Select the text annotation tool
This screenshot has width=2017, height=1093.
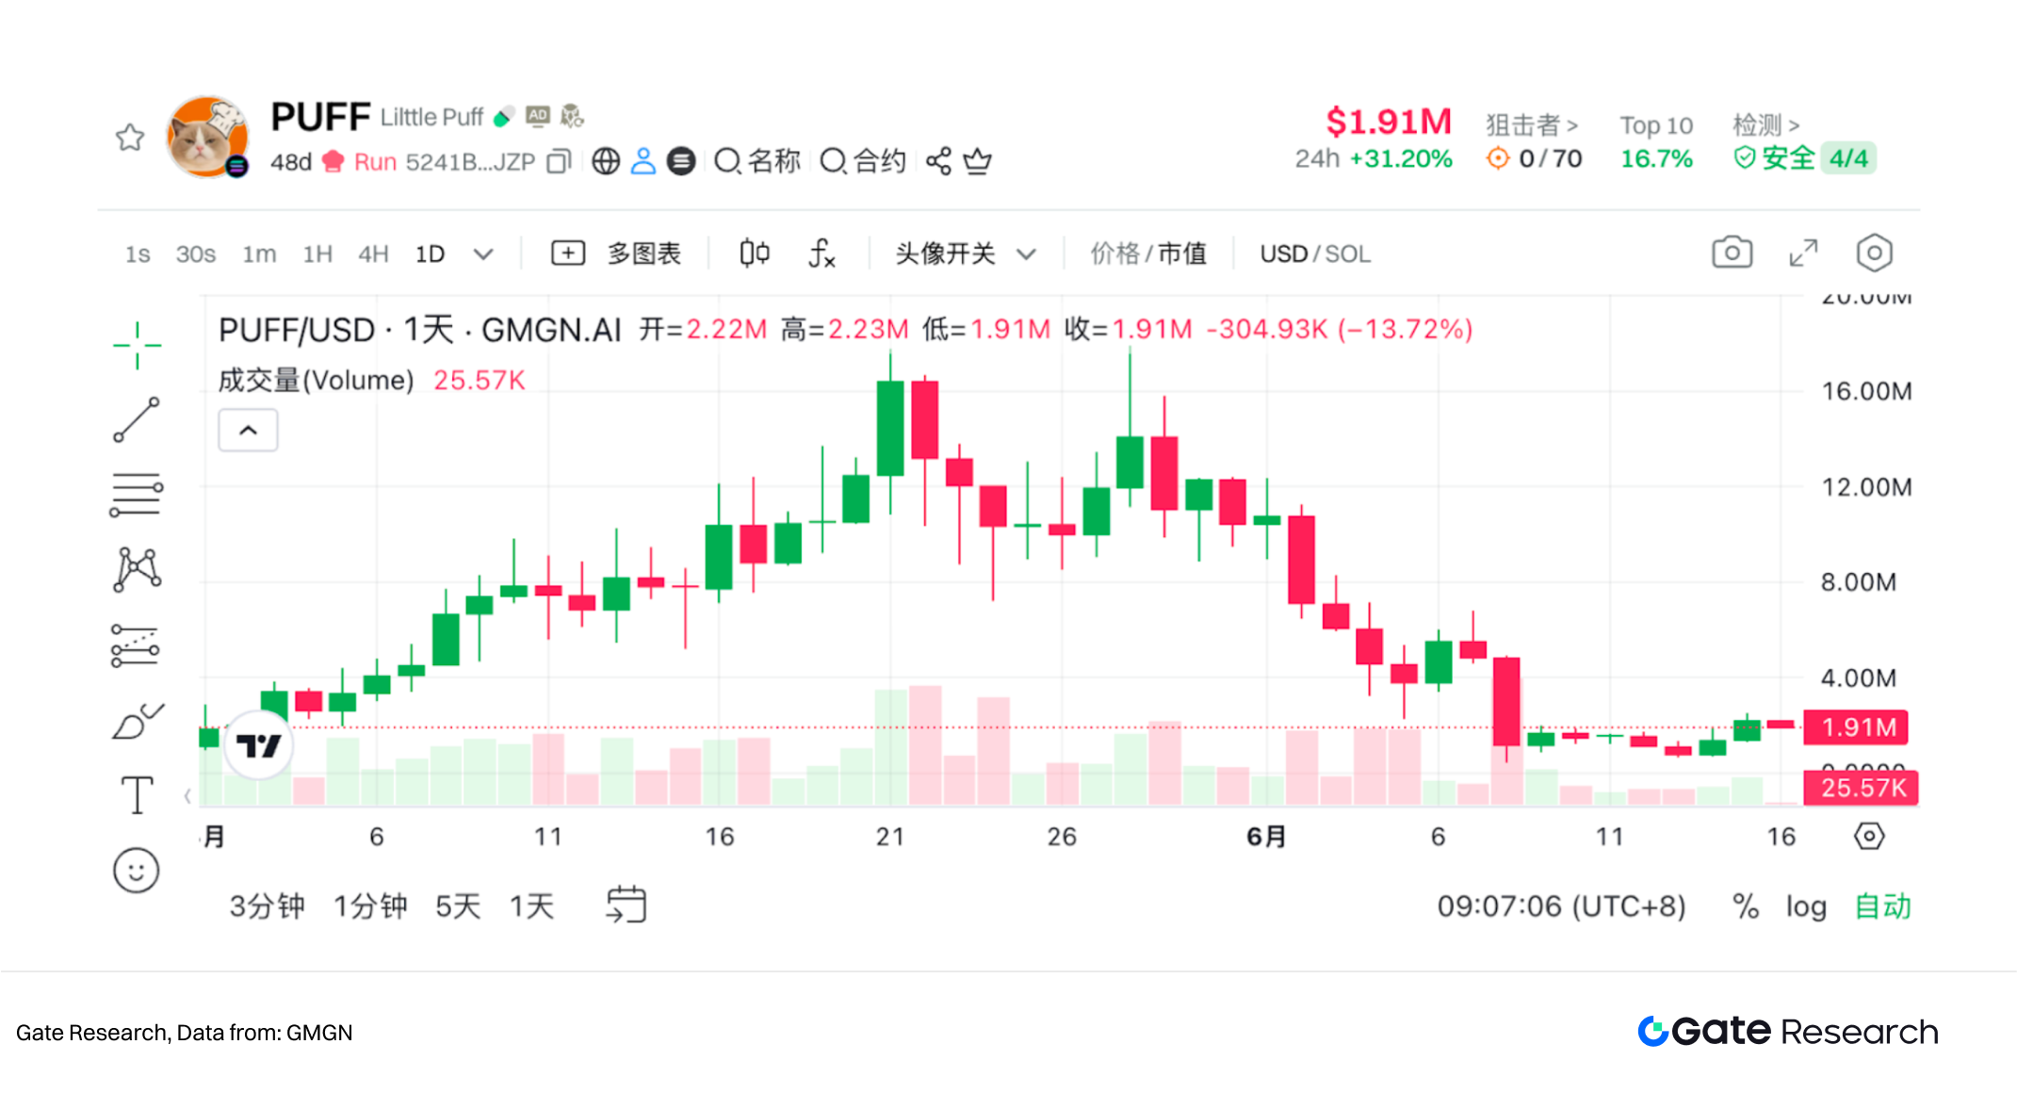click(x=137, y=795)
